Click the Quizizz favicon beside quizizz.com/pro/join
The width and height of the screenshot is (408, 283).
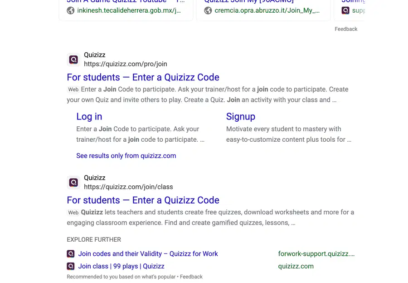click(73, 60)
